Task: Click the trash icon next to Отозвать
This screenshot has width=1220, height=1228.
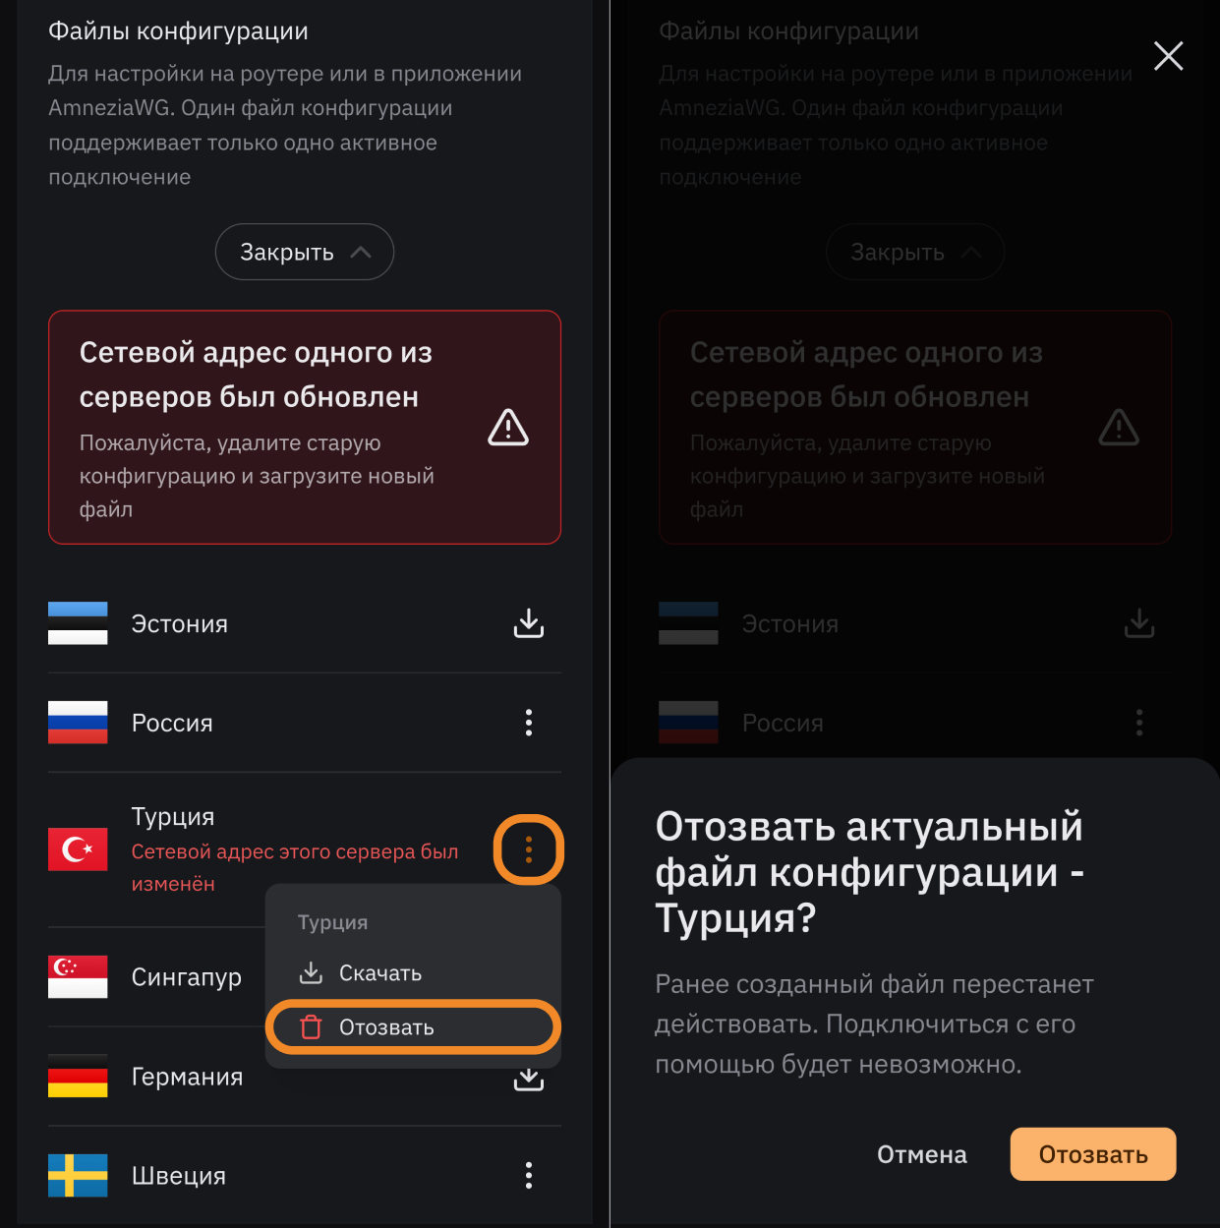Action: pos(311,1027)
